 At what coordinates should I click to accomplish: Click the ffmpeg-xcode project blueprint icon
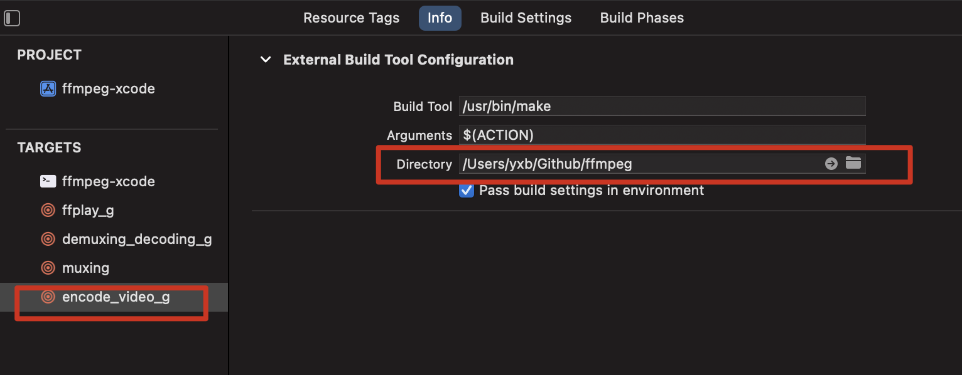pyautogui.click(x=48, y=89)
